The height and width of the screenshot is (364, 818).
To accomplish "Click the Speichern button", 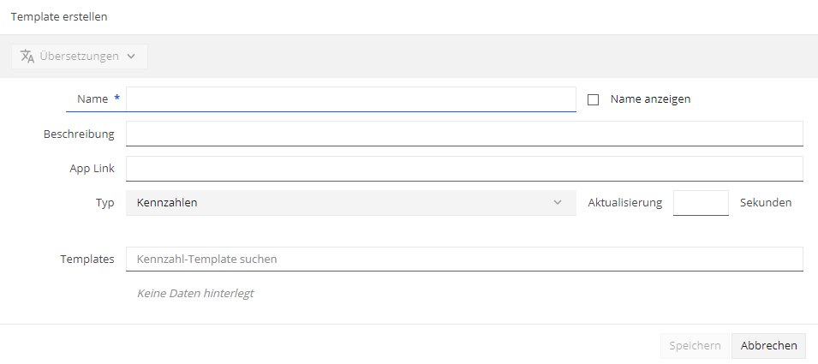I will point(695,346).
